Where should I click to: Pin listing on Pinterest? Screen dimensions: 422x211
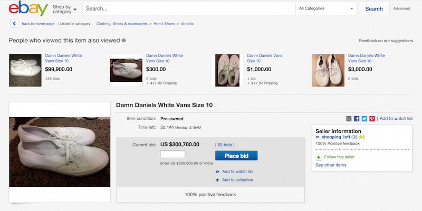tap(372, 119)
